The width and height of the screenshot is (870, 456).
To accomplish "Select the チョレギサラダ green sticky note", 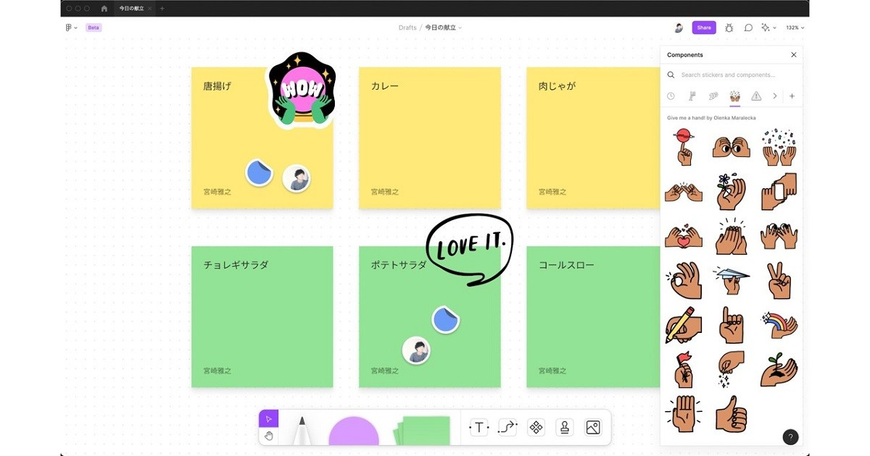I will [x=262, y=316].
